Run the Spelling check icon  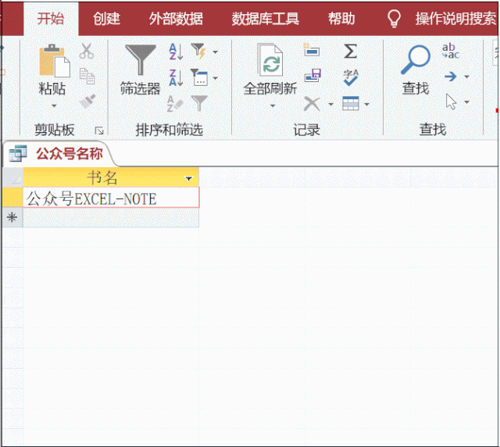[x=351, y=77]
